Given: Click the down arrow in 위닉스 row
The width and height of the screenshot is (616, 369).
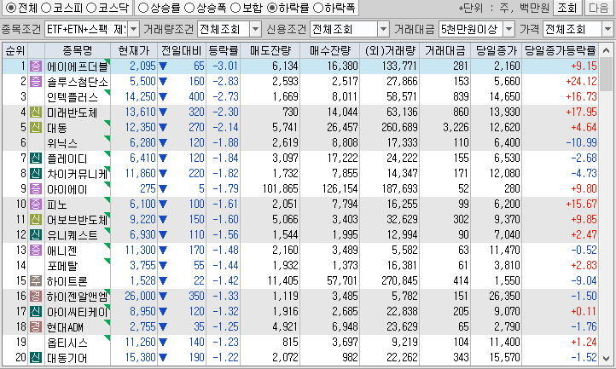Looking at the screenshot, I should coord(163,143).
